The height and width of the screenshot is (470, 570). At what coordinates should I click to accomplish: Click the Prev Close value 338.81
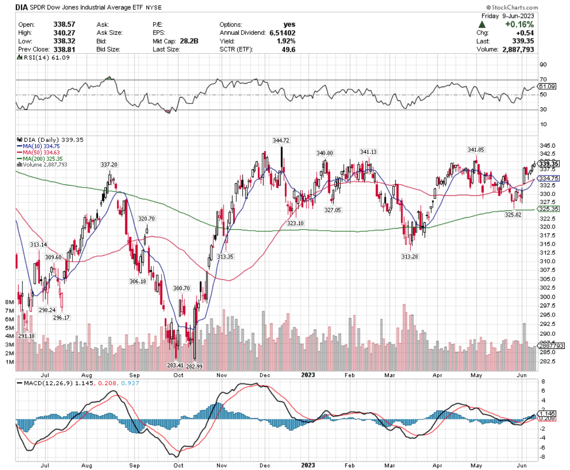tap(64, 50)
